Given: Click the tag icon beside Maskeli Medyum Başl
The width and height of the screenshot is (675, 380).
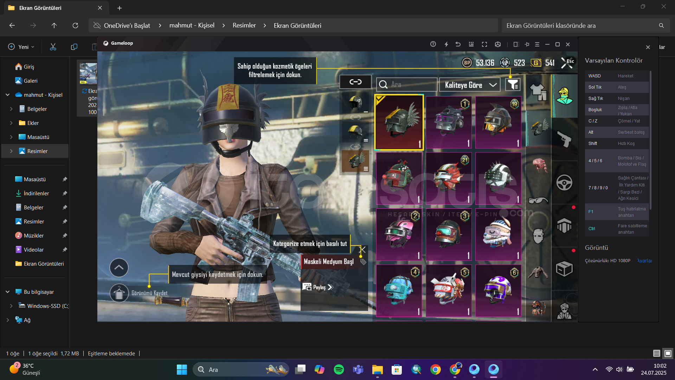Looking at the screenshot, I should tap(363, 262).
